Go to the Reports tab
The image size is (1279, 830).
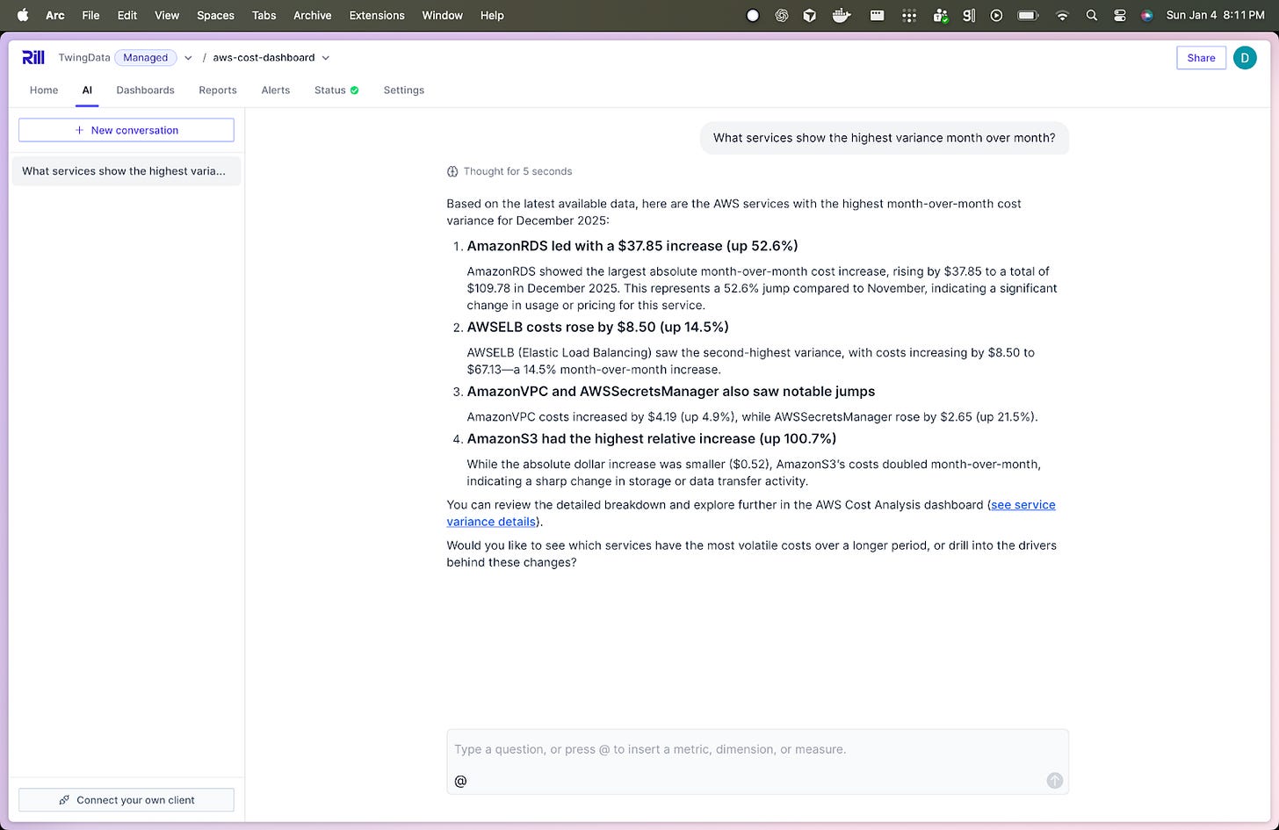click(218, 90)
